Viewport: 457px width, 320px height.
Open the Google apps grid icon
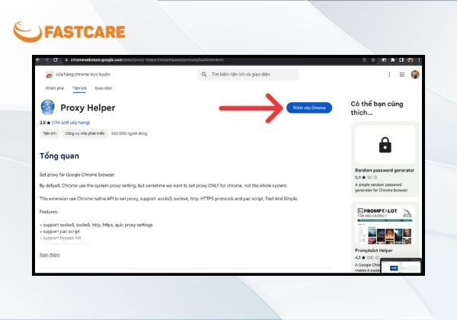[x=402, y=75]
